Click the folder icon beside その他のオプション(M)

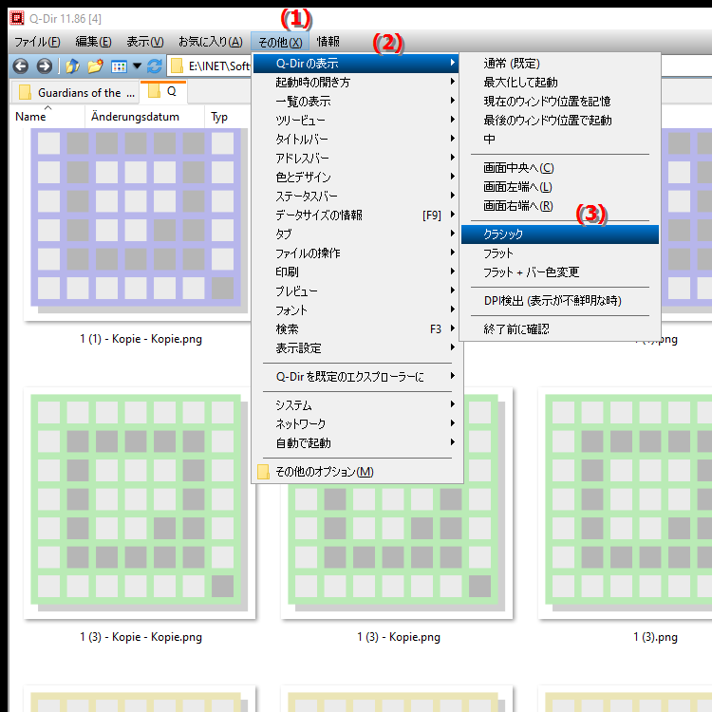pyautogui.click(x=263, y=472)
